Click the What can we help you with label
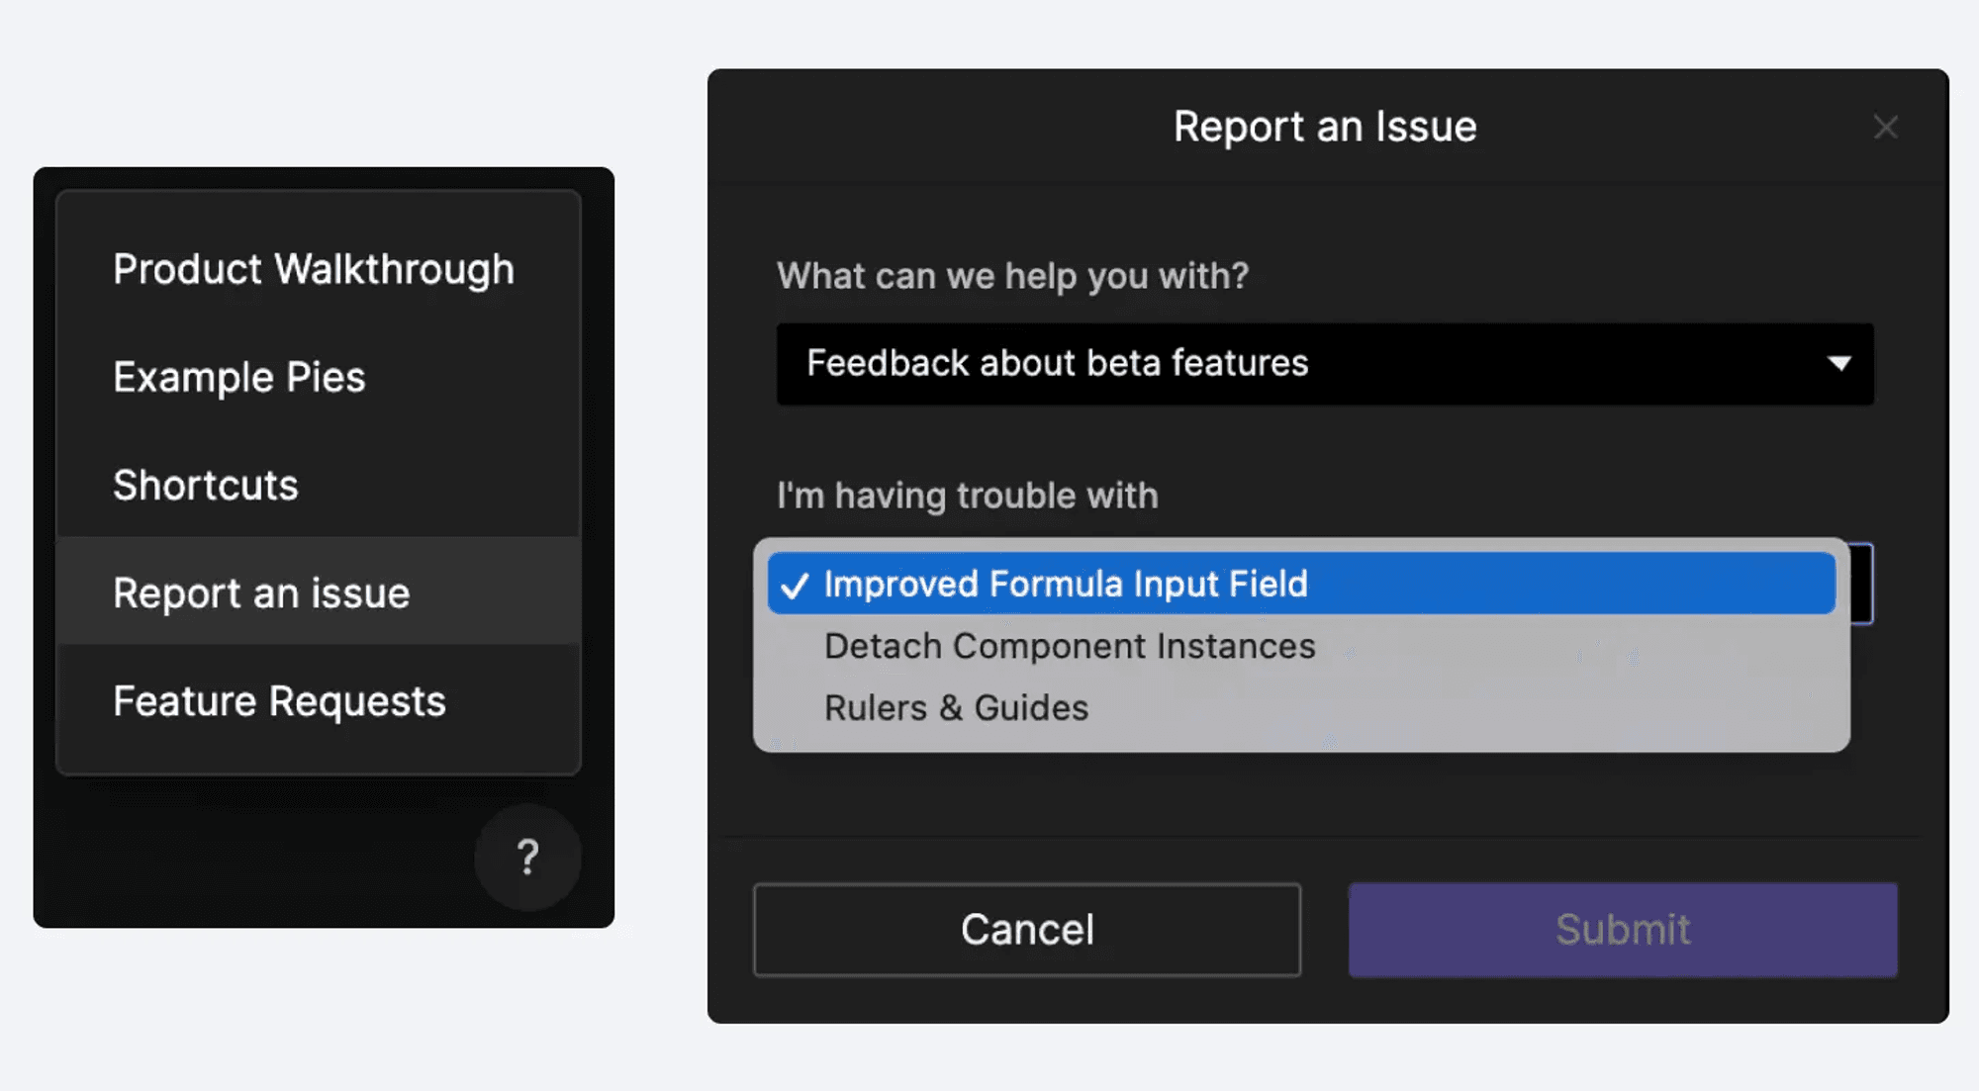The height and width of the screenshot is (1091, 1979). coord(1012,276)
